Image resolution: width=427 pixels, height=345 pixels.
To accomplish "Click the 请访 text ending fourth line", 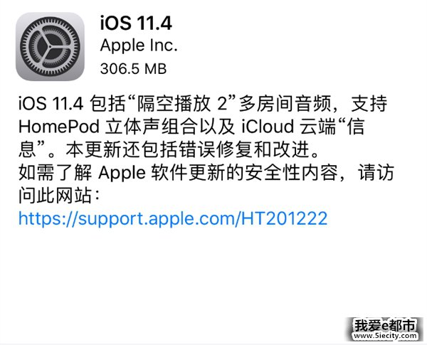I will click(376, 173).
